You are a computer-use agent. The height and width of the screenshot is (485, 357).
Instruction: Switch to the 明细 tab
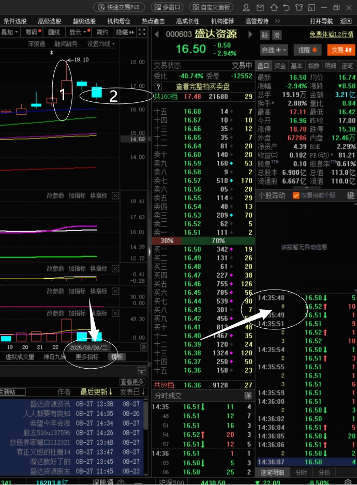(x=330, y=66)
